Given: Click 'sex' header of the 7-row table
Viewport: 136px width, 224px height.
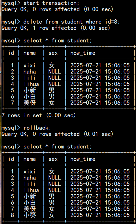Looking at the screenshot, I should click(x=53, y=53).
